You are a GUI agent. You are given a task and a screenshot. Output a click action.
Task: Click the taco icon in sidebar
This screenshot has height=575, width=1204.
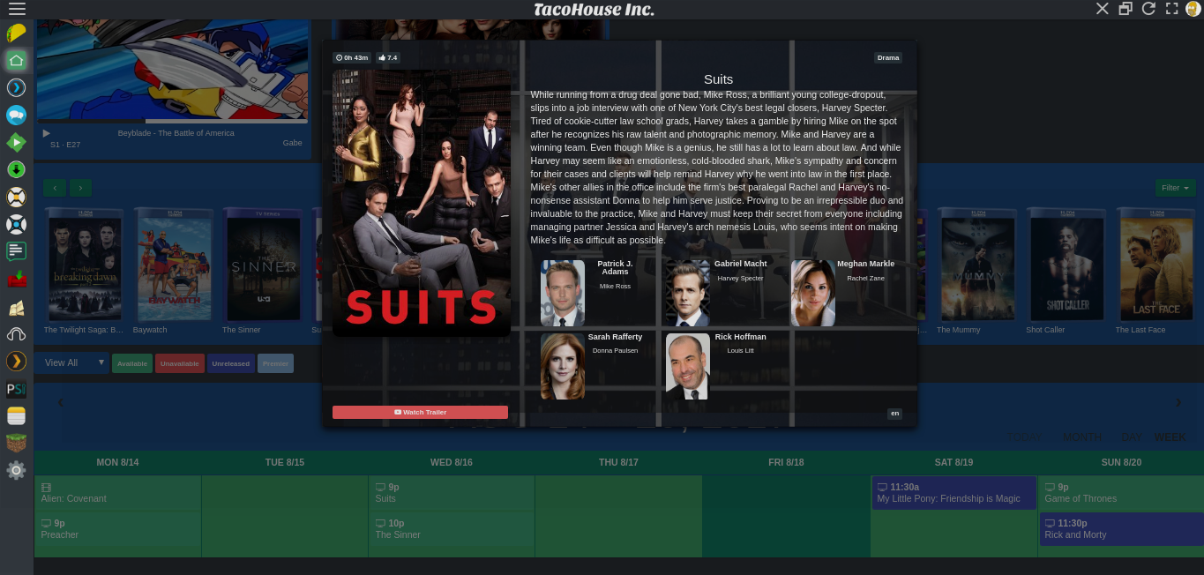coord(16,34)
